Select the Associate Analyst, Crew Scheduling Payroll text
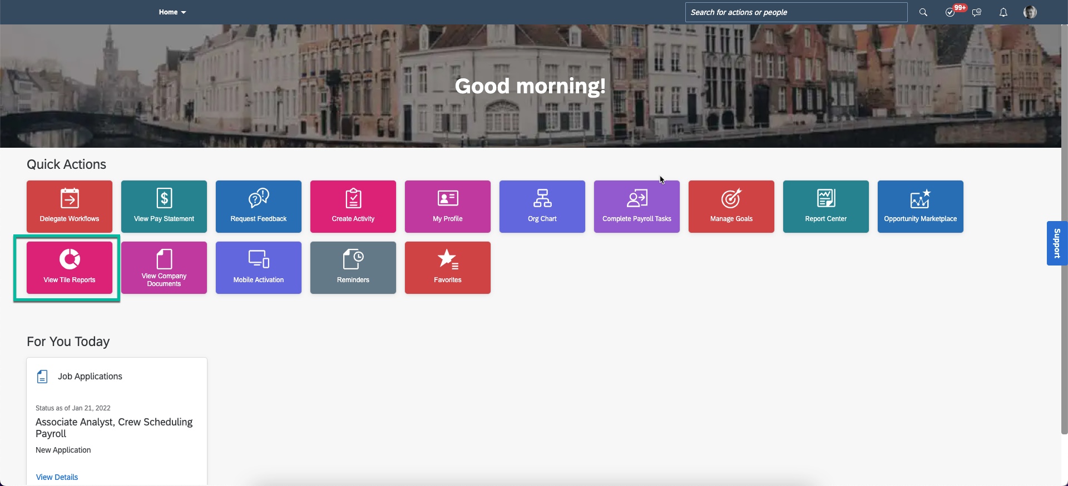 point(114,428)
